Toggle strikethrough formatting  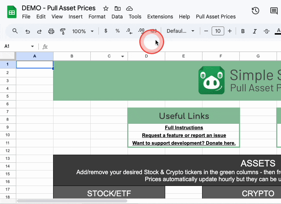(x=267, y=31)
